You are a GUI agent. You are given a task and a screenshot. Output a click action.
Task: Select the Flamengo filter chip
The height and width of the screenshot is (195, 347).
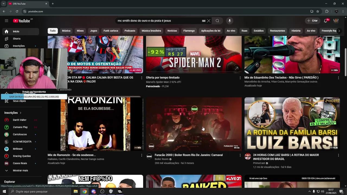(x=189, y=31)
